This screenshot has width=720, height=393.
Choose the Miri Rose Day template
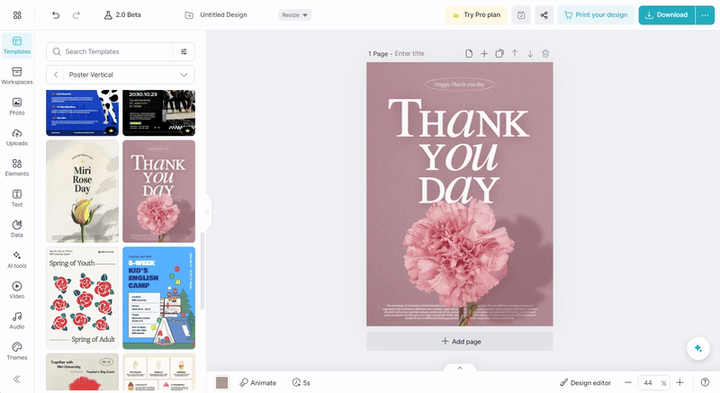(82, 192)
